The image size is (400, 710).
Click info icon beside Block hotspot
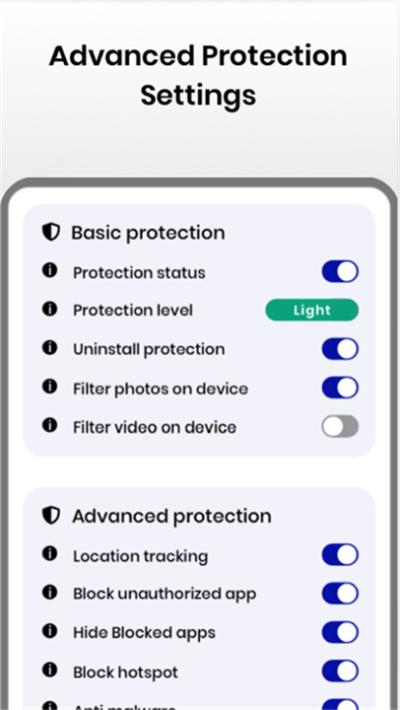pos(50,670)
